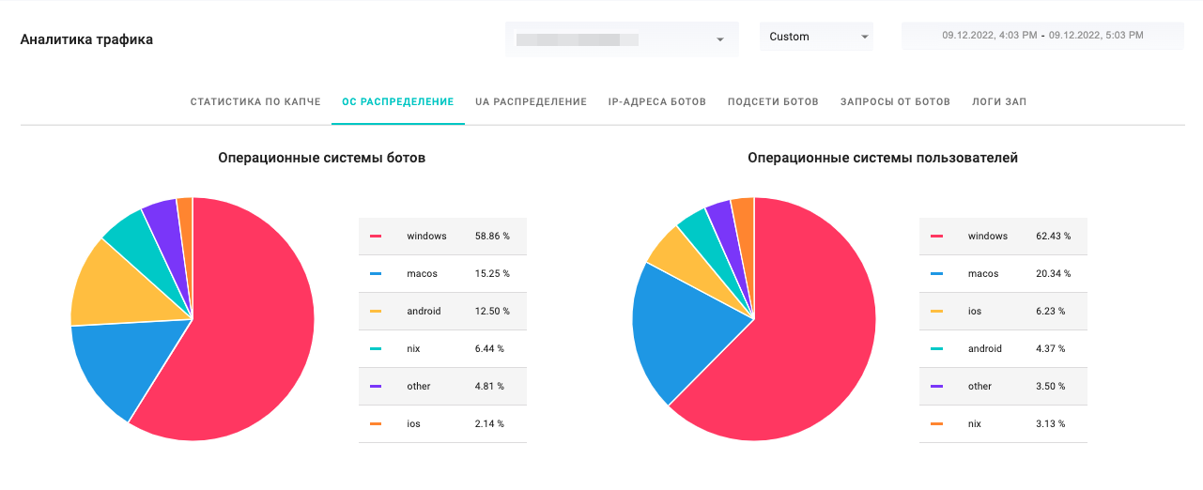This screenshot has height=490, width=1203.
Task: Switch to Статистика по капче tab
Action: point(255,101)
